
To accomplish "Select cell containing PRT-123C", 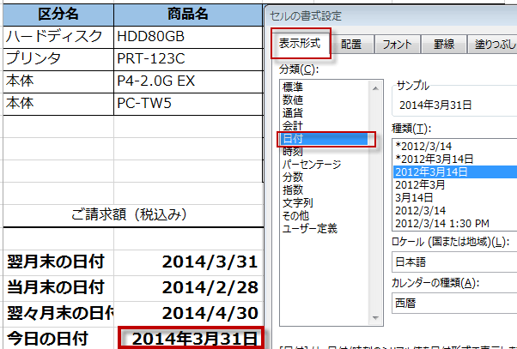I will pos(188,59).
